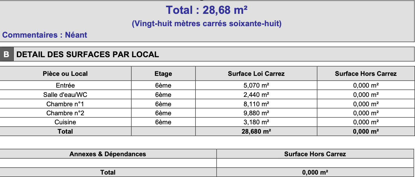
Task: Click the bold "28,680 m²" total cell
Action: pyautogui.click(x=256, y=132)
